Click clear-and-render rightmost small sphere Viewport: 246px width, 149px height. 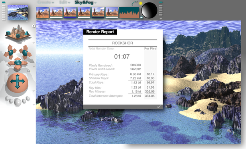pyautogui.click(x=28, y=99)
